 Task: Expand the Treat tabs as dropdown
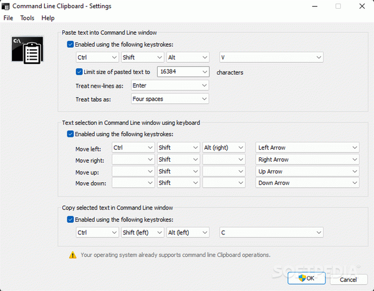point(170,99)
